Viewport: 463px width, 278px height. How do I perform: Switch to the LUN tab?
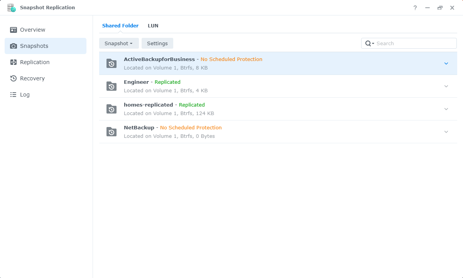(153, 26)
